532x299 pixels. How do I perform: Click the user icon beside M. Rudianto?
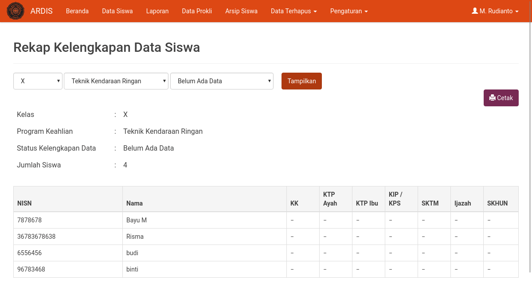pos(475,11)
